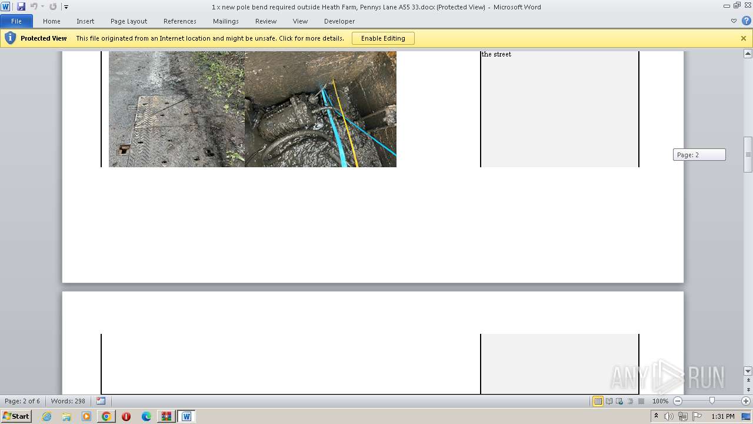Switch to the Home ribbon tab
753x424 pixels.
coord(52,21)
